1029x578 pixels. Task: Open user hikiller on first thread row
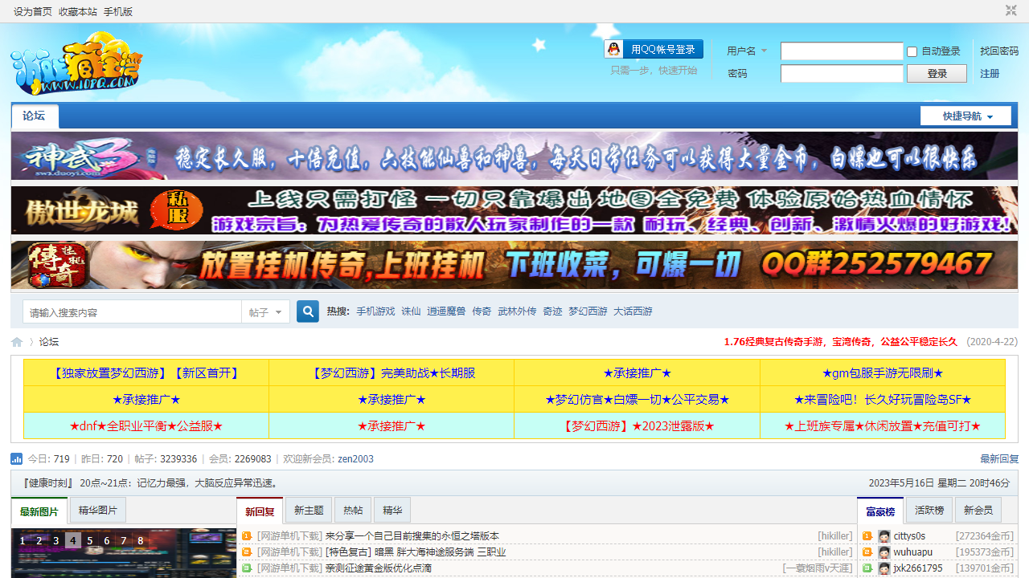click(835, 536)
